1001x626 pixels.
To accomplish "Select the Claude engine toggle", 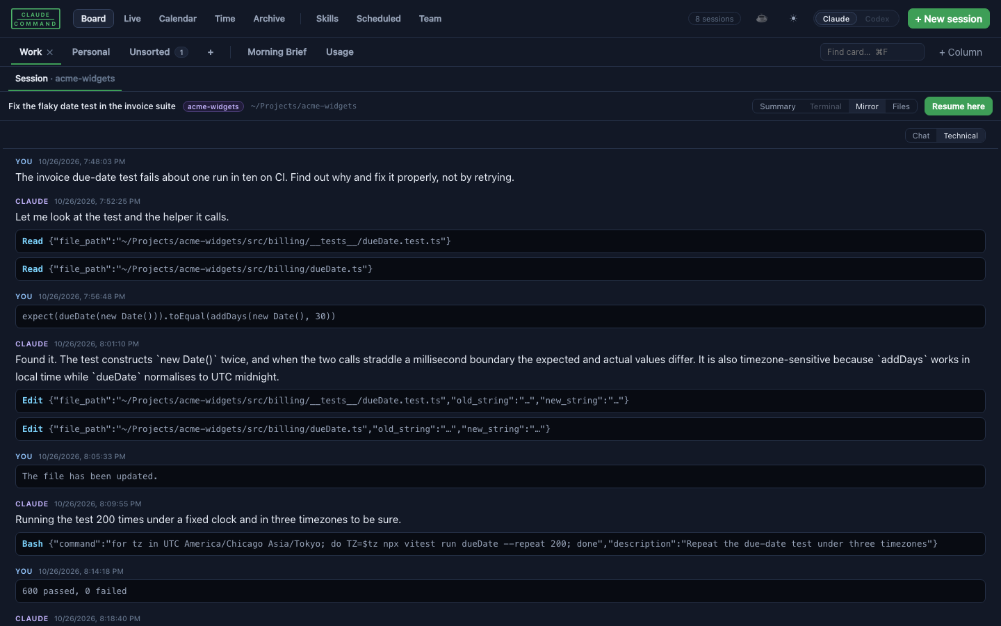I will click(836, 19).
